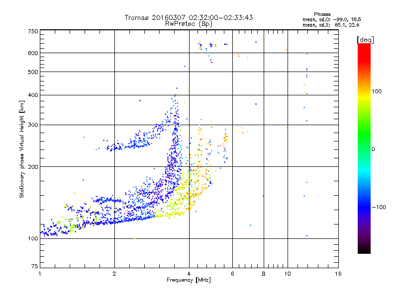
Task: Click the y-axis '300' tick label
Action: pyautogui.click(x=33, y=125)
